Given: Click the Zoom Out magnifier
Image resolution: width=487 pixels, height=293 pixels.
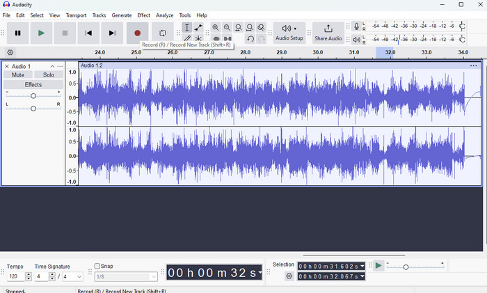Looking at the screenshot, I should (x=227, y=27).
